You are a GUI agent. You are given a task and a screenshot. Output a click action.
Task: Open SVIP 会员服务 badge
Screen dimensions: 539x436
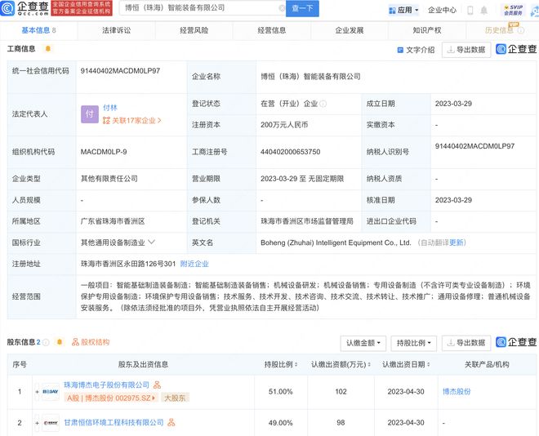(x=513, y=10)
